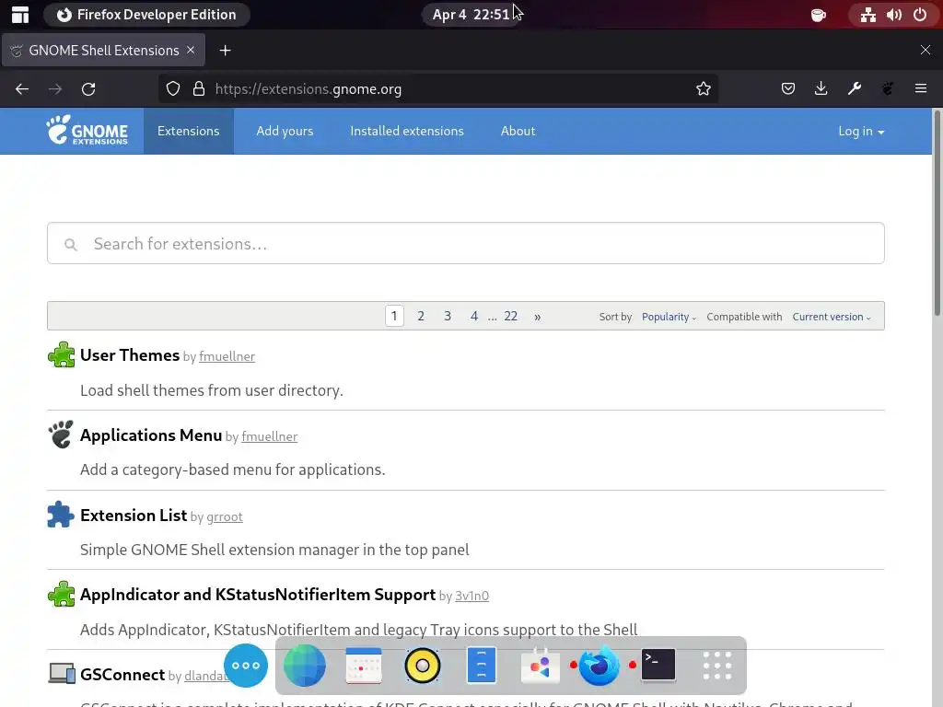Open the Pocket save icon
This screenshot has height=707, width=943.
click(x=788, y=89)
